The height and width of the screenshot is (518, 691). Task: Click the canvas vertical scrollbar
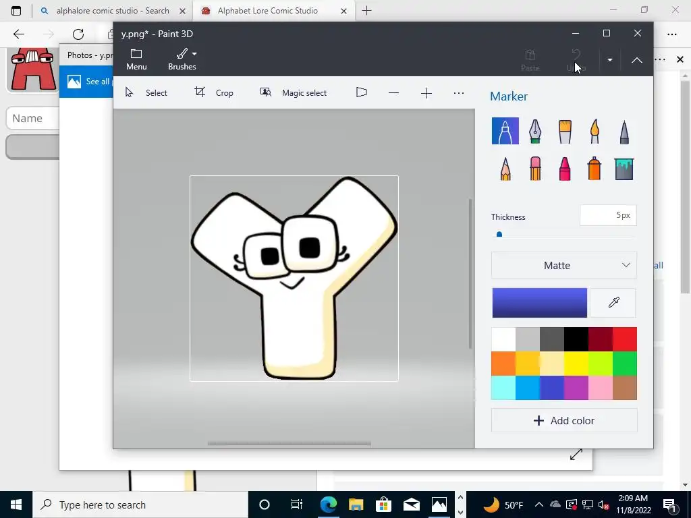coord(470,273)
